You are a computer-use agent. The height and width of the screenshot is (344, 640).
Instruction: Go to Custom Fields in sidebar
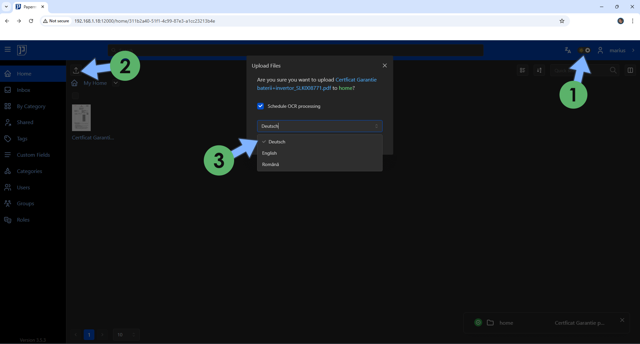(x=33, y=155)
